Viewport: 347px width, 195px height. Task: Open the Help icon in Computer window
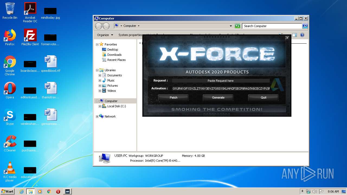[302, 35]
